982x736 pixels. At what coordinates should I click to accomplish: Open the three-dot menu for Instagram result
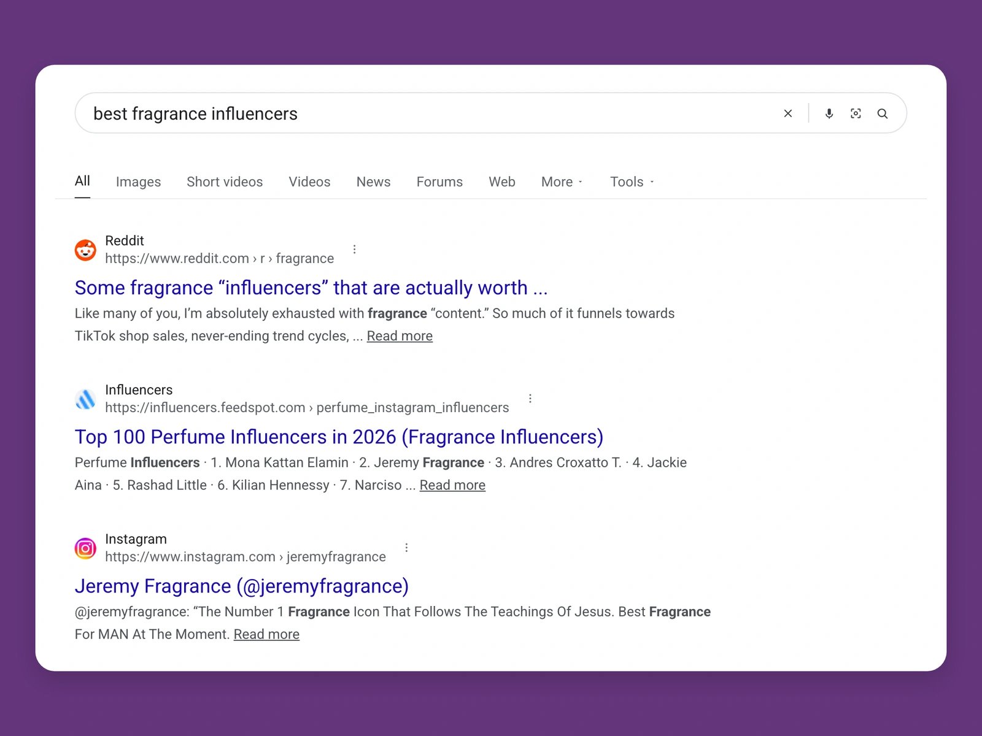(x=406, y=548)
